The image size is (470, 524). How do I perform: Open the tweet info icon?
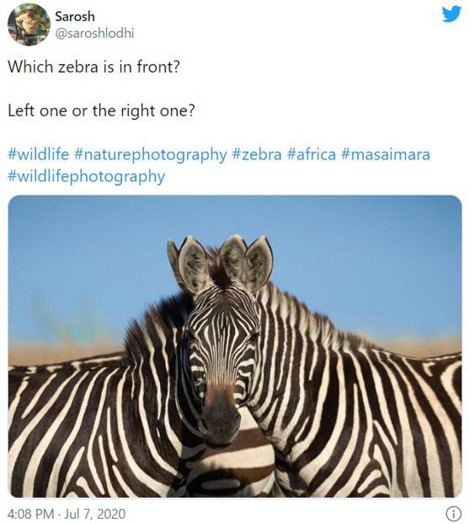pyautogui.click(x=454, y=513)
